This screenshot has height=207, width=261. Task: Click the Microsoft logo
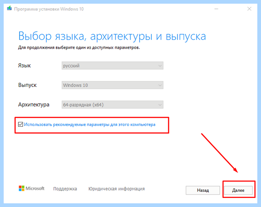[x=31, y=188]
